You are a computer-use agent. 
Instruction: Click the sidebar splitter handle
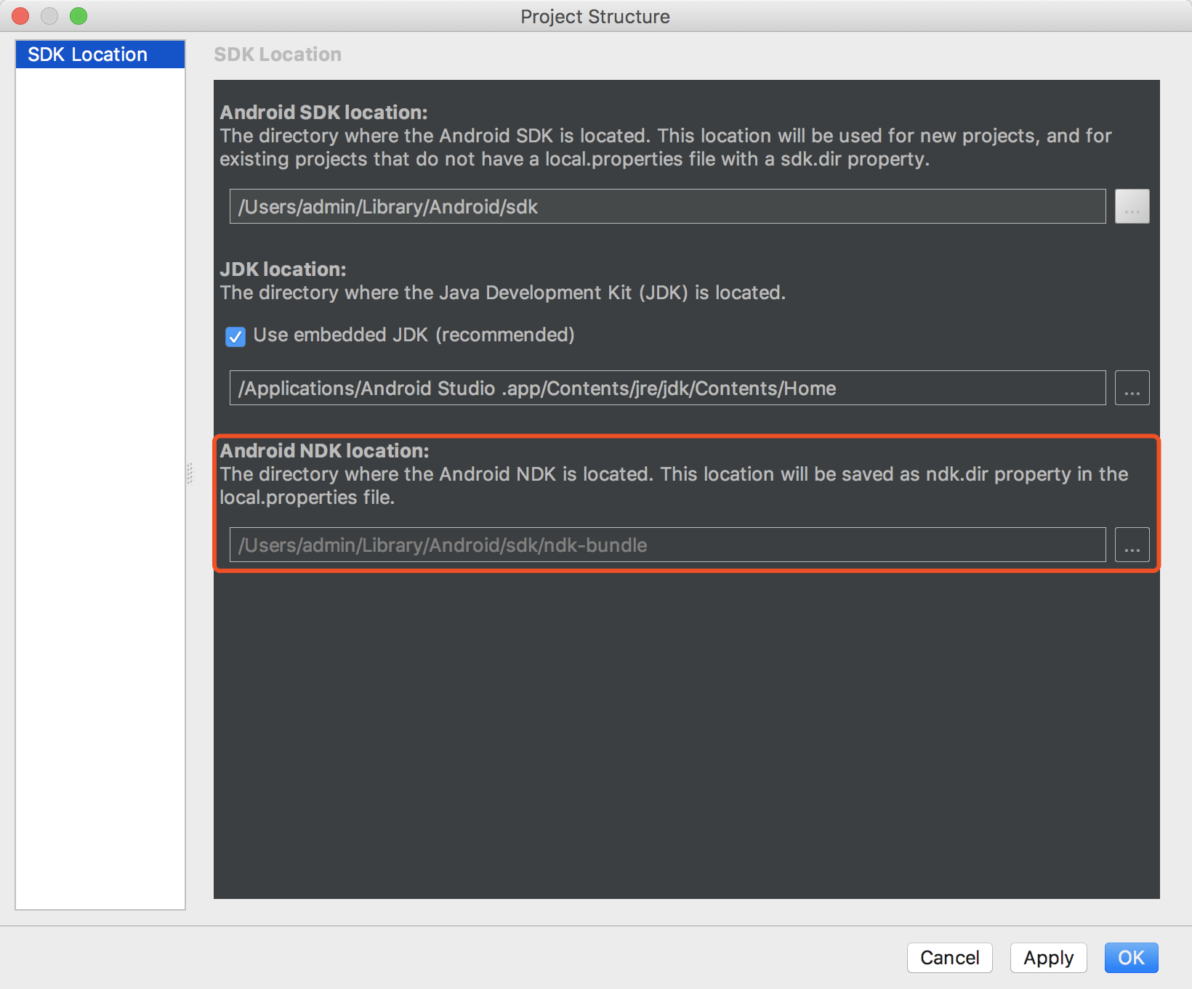189,473
